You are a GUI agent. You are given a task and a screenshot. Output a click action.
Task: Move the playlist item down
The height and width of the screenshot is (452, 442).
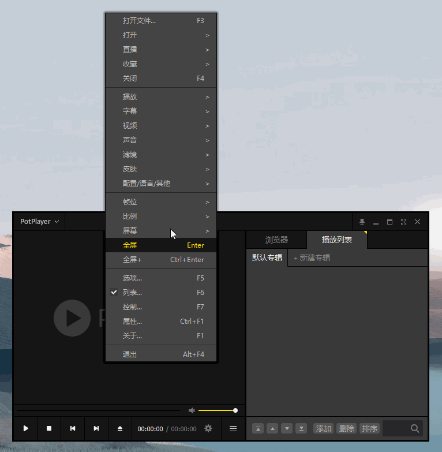pos(287,429)
